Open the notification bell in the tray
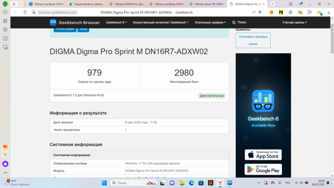Screen dimensions: 334x188 (x=328, y=183)
